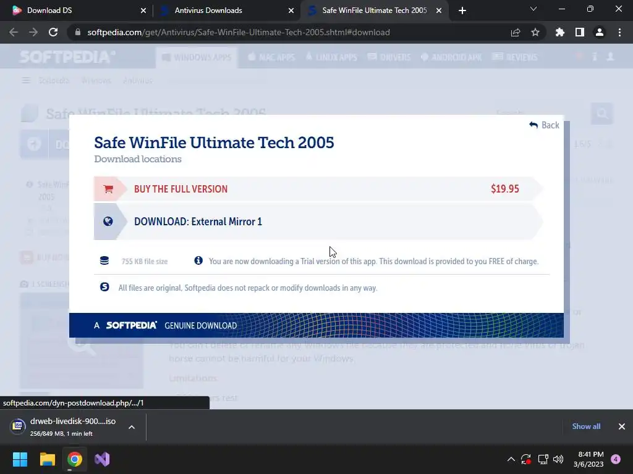Image resolution: width=633 pixels, height=474 pixels.
Task: Close the Antivirus Downloads tab
Action: pyautogui.click(x=291, y=10)
